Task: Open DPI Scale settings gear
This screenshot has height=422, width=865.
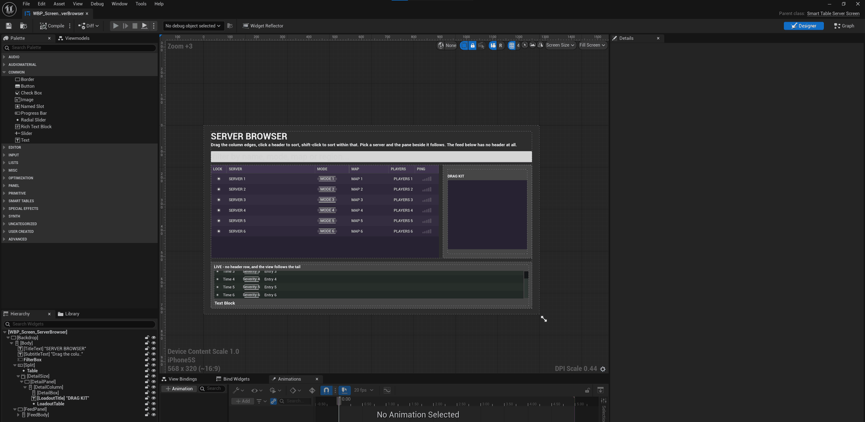Action: click(603, 369)
